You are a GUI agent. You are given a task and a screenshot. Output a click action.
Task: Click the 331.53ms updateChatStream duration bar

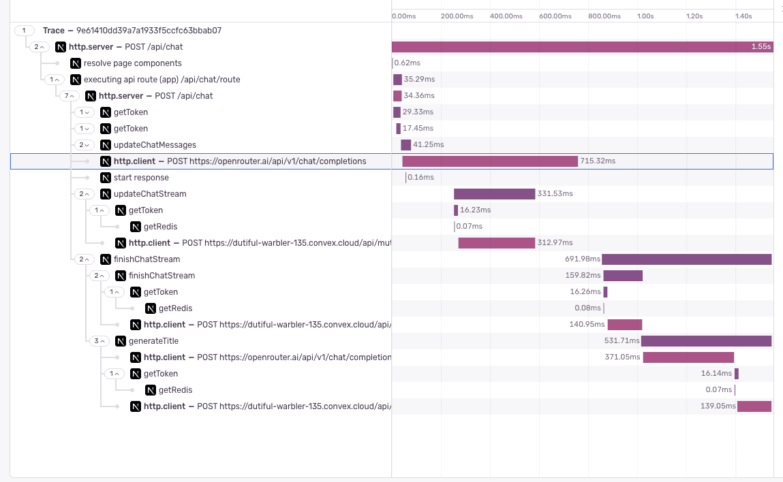tap(494, 194)
